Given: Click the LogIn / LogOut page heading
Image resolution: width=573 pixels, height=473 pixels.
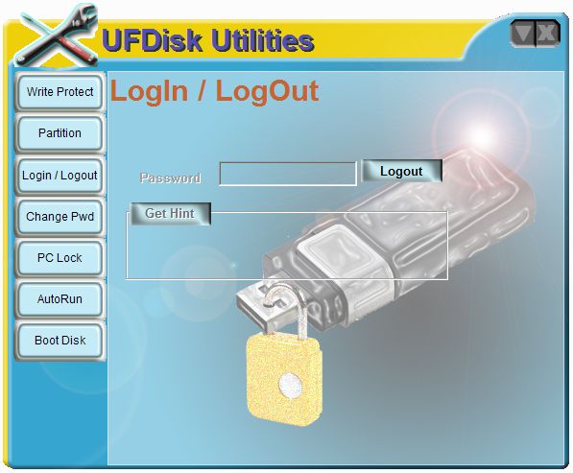Looking at the screenshot, I should [x=214, y=91].
